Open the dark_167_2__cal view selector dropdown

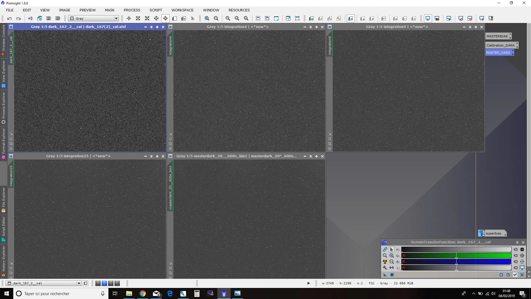pos(44,283)
